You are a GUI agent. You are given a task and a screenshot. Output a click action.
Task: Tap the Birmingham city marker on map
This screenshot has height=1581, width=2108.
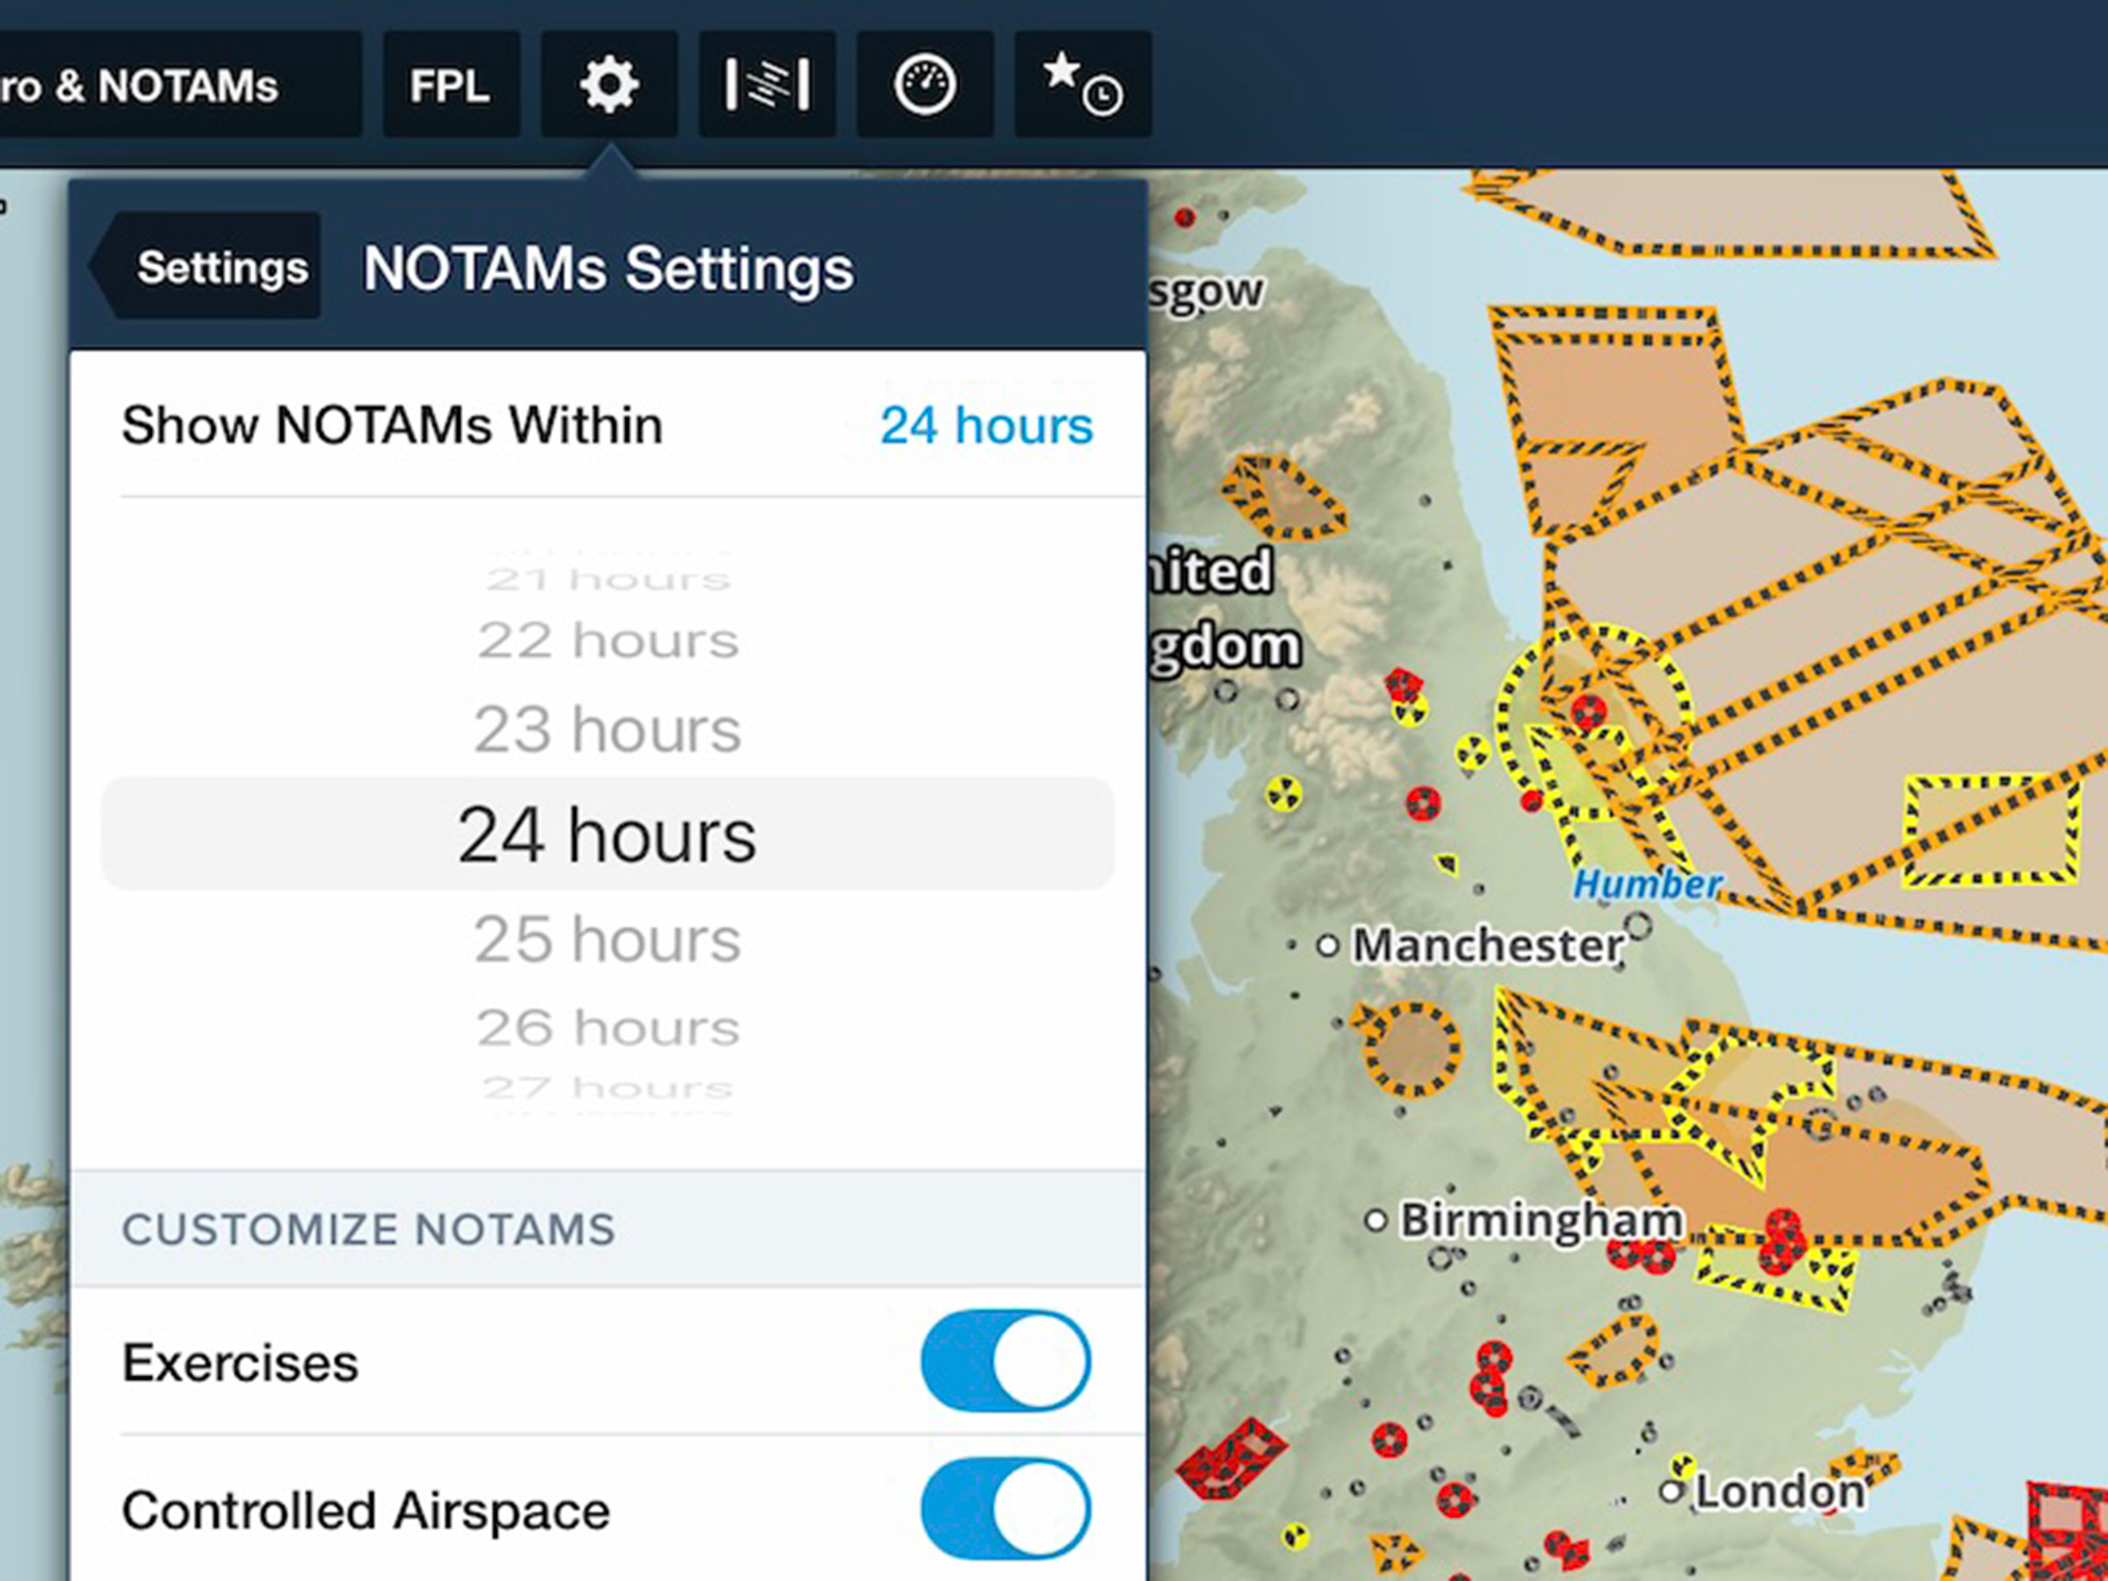pos(1375,1220)
